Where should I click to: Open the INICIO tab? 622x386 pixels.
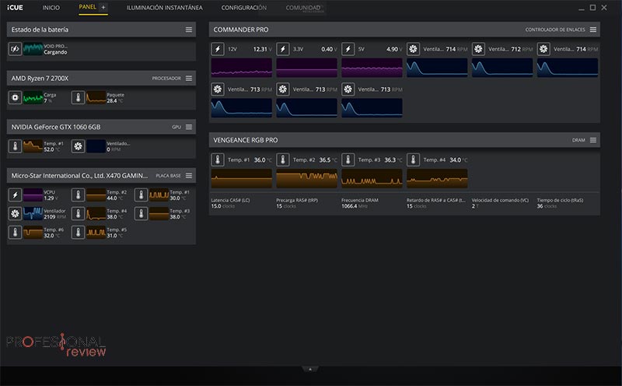(x=51, y=8)
